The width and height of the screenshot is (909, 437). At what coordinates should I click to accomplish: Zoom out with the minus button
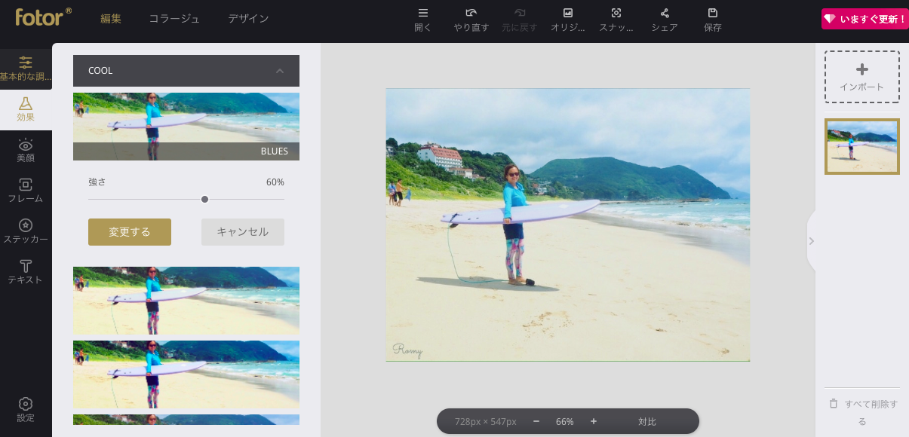[x=536, y=421]
